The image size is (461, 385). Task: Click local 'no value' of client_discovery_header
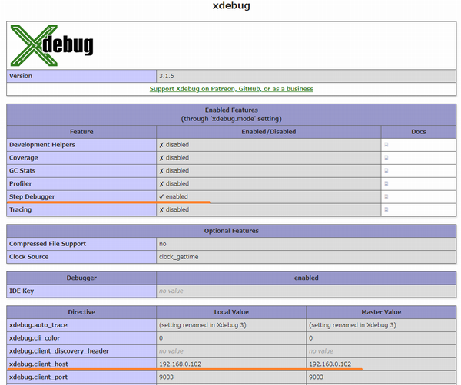[x=171, y=351]
